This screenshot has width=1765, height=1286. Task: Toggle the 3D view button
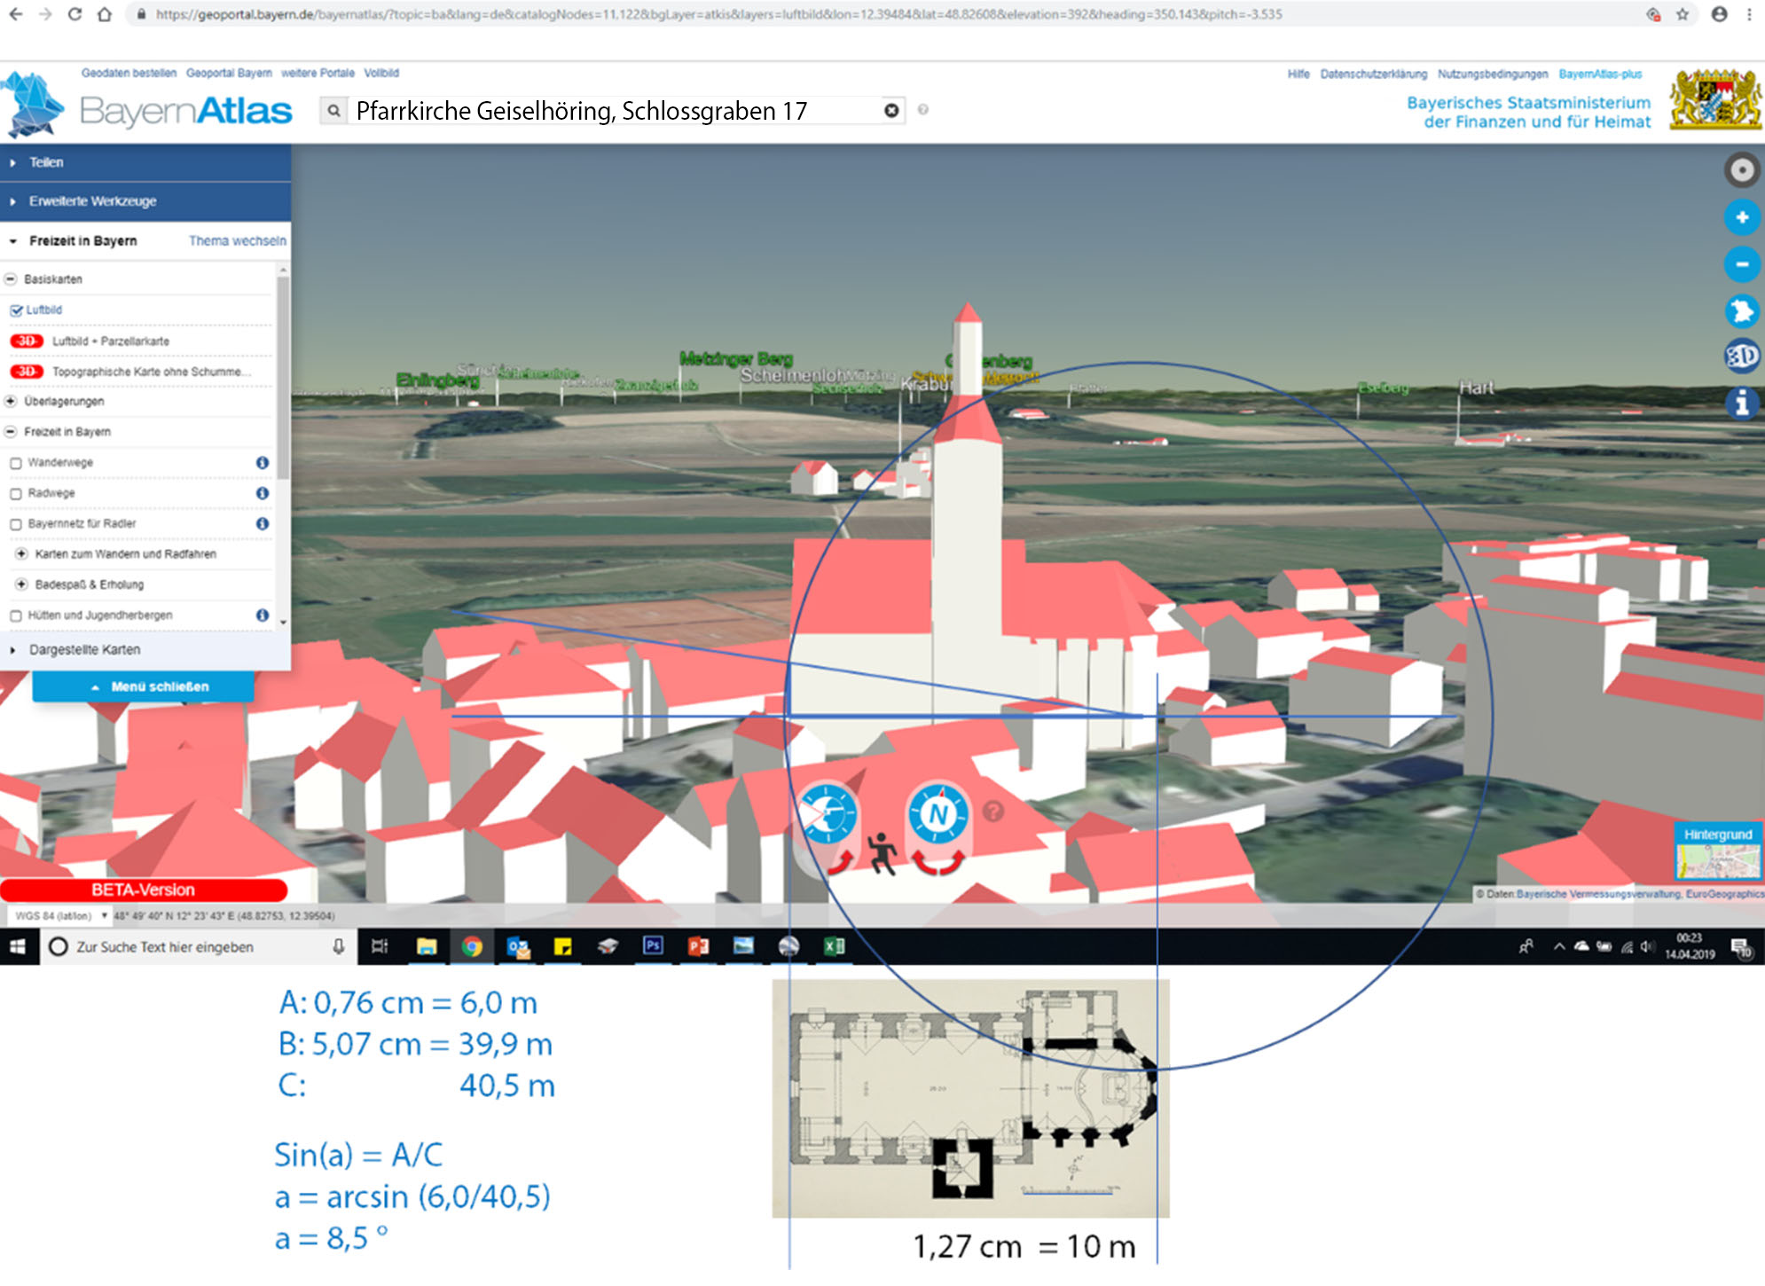(x=1741, y=357)
